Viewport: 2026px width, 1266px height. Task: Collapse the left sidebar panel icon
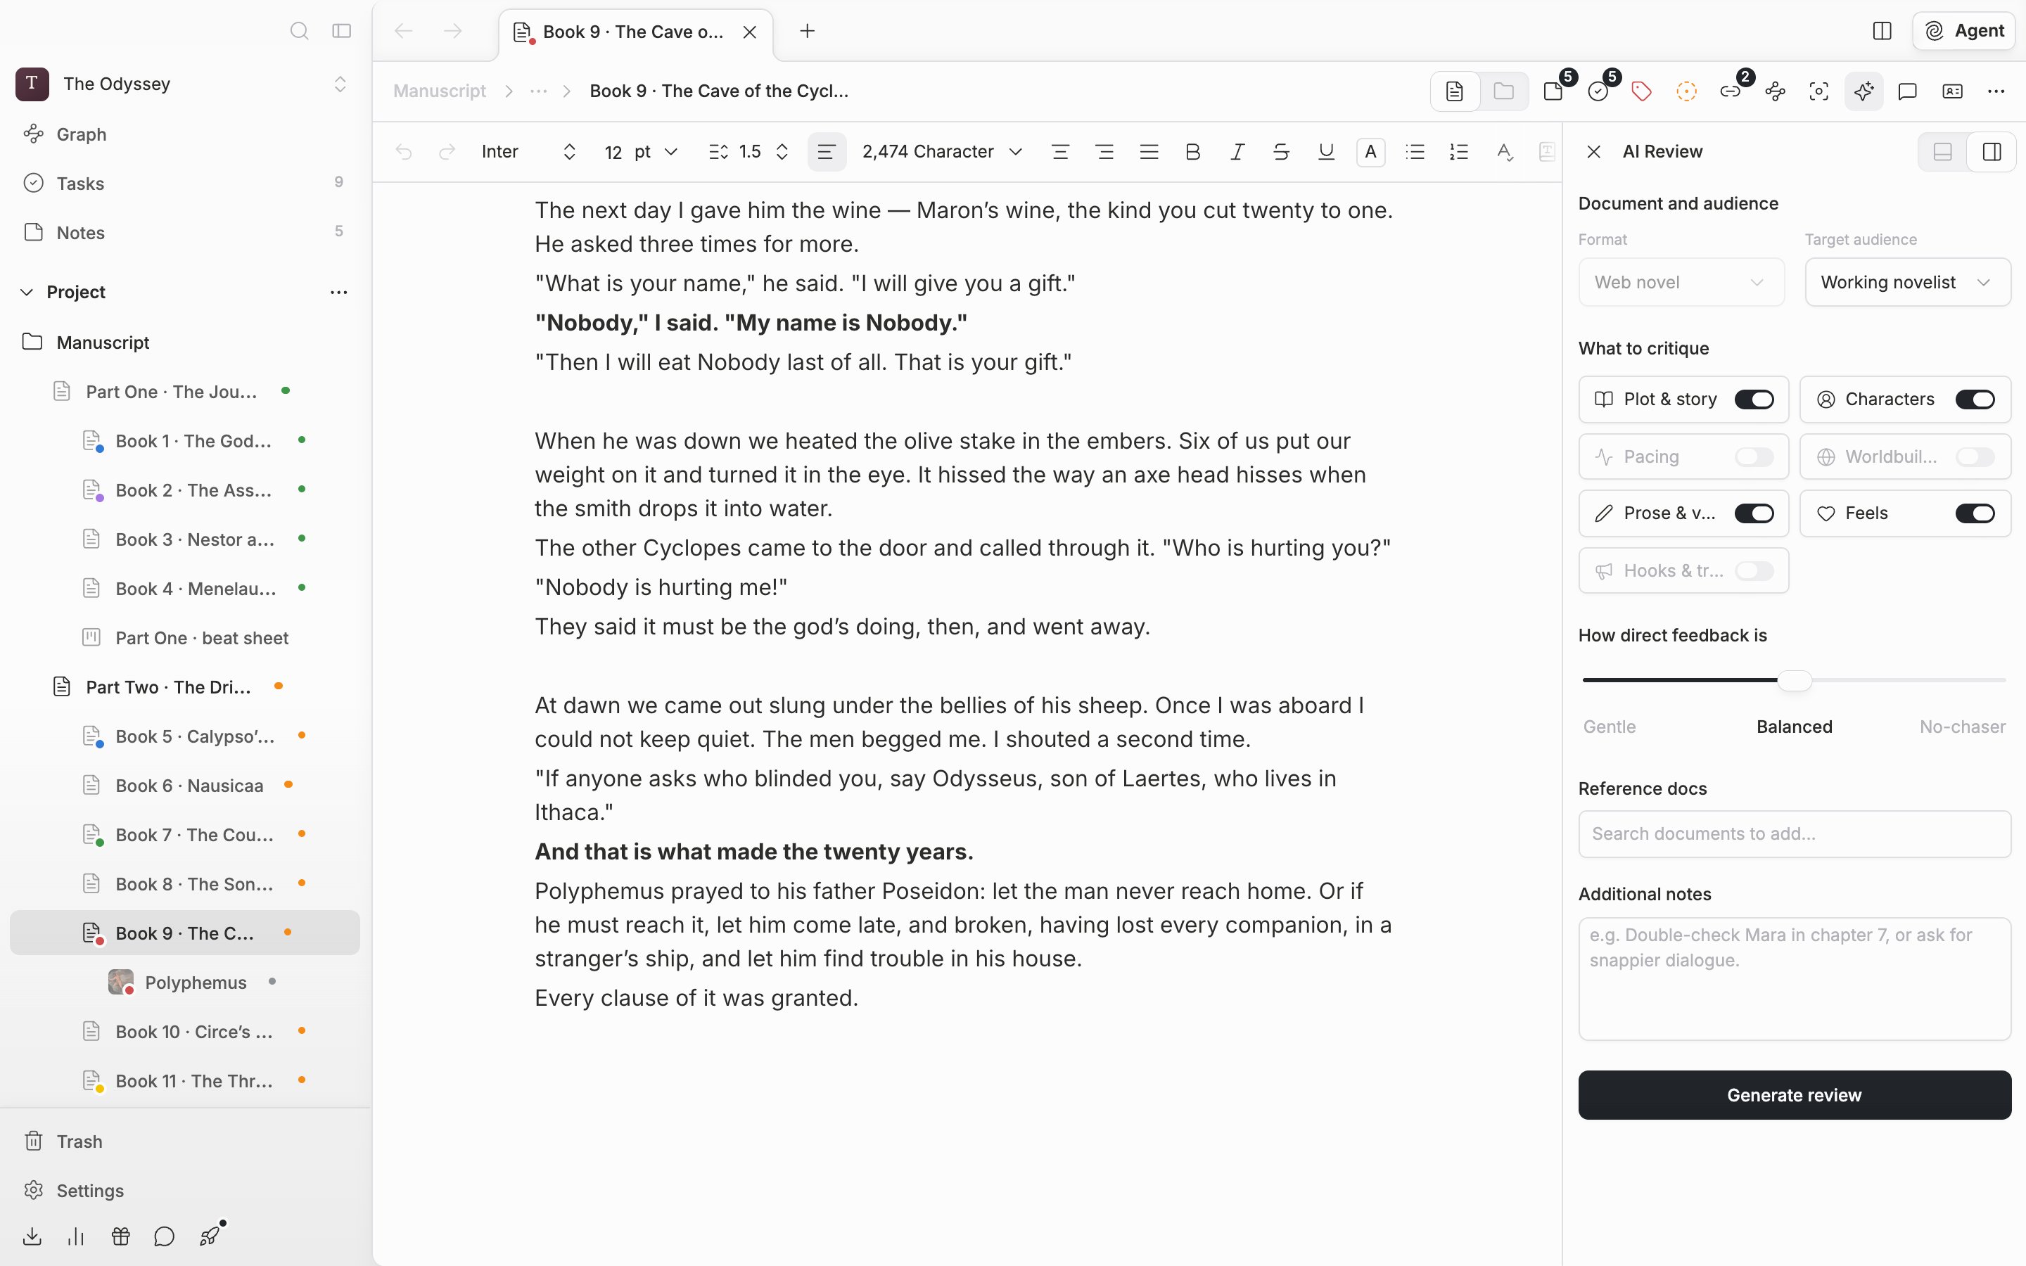[x=342, y=31]
